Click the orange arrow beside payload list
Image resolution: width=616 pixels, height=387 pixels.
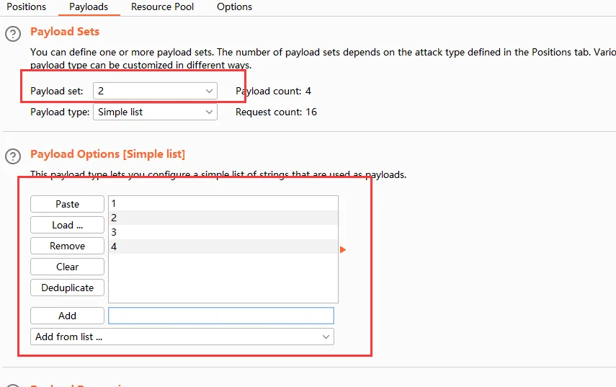[x=343, y=249]
